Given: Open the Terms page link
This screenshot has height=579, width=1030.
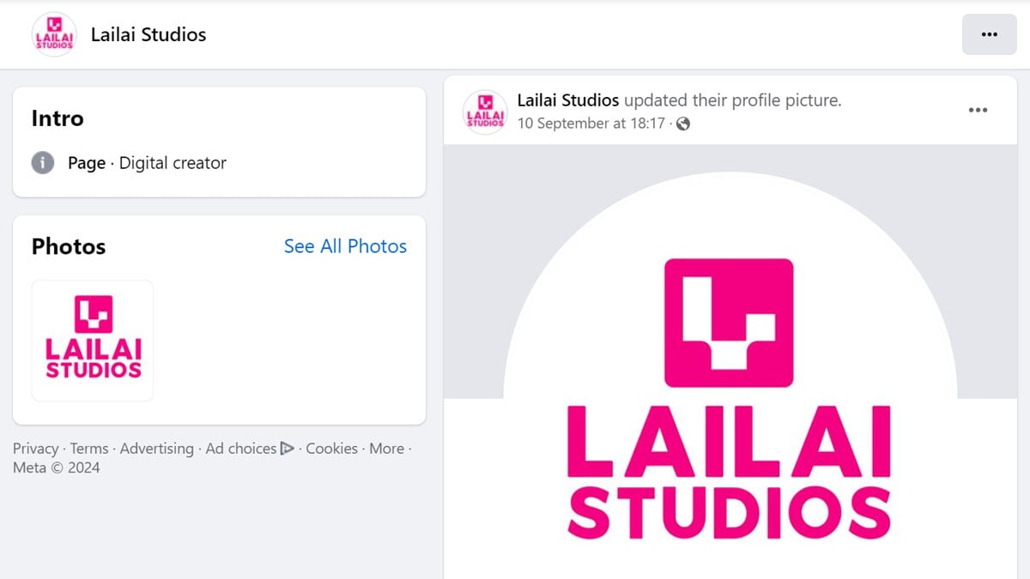Looking at the screenshot, I should click(x=89, y=448).
